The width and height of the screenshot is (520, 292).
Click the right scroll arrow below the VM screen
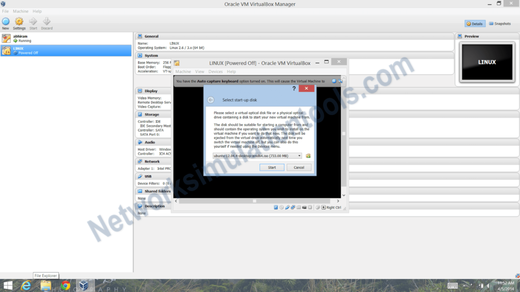click(338, 201)
